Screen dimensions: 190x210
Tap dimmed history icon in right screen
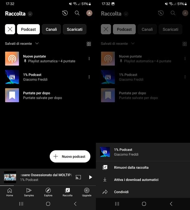pyautogui.click(x=161, y=13)
